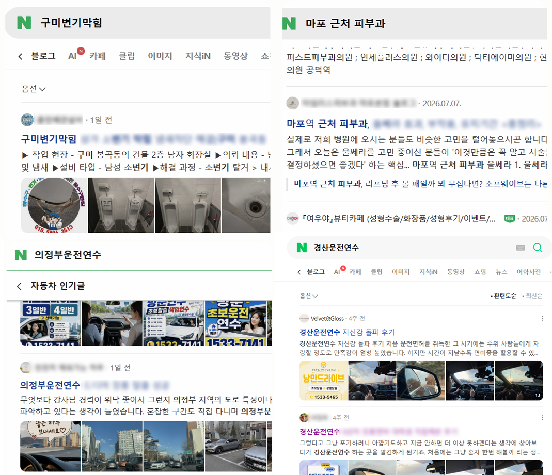The image size is (552, 475).
Task: Open 낭만드라이브 thumbnail in Velvet&Gloss post
Action: pos(324,381)
